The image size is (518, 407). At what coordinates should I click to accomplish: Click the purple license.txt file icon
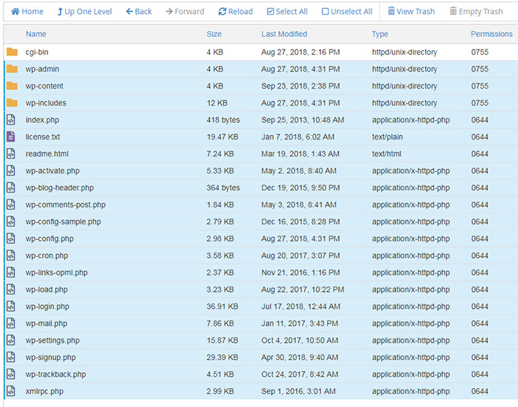tap(11, 137)
